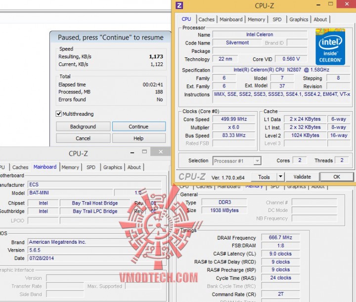Click the Level 2 associativity 16-way
The height and width of the screenshot is (302, 356).
(339, 135)
